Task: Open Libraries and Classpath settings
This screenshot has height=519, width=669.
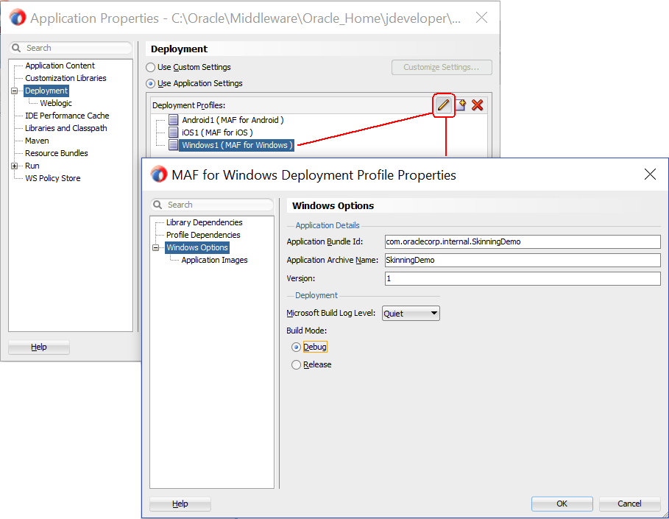Action: tap(66, 128)
